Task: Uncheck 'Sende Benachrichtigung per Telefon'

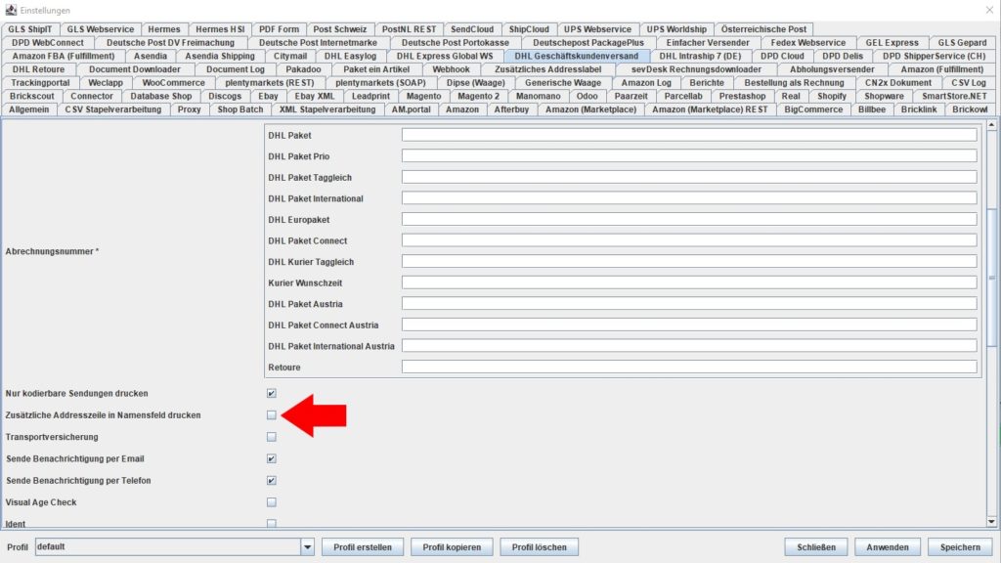Action: (272, 480)
